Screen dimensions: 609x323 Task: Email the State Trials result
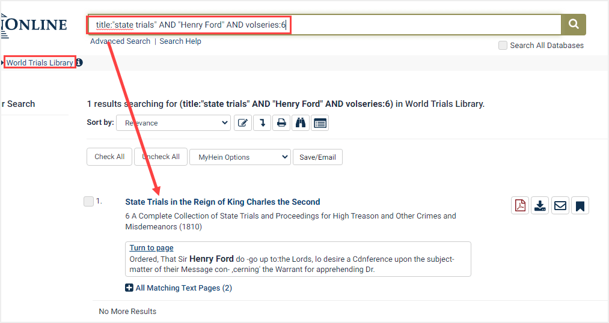[560, 205]
